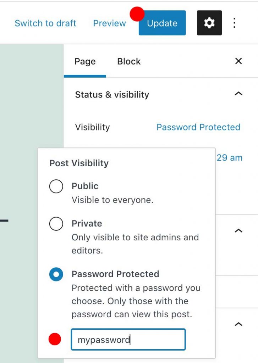Image resolution: width=258 pixels, height=363 pixels.
Task: Click the red dot beside Update
Action: click(x=137, y=14)
